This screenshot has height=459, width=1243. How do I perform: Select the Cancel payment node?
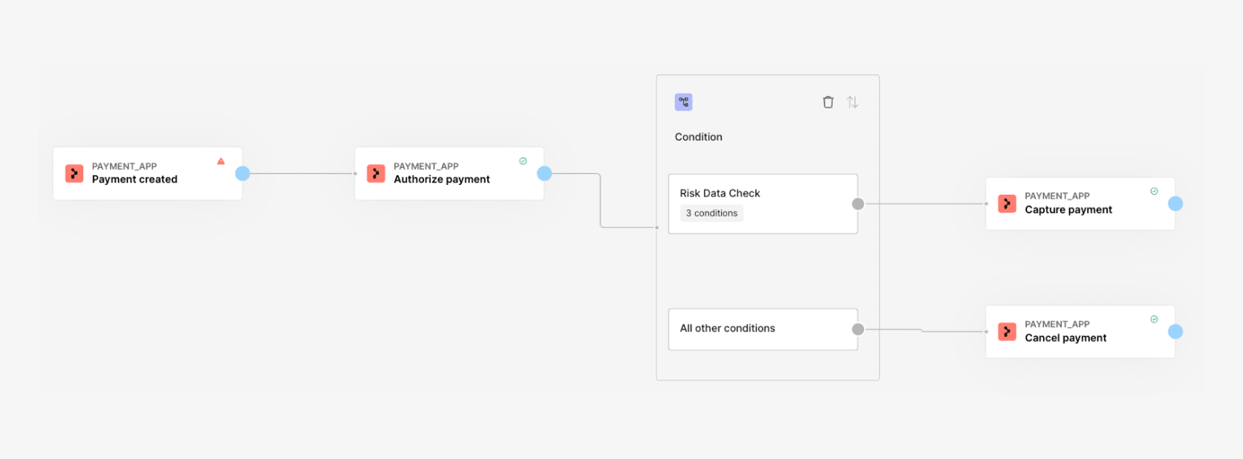(1080, 331)
